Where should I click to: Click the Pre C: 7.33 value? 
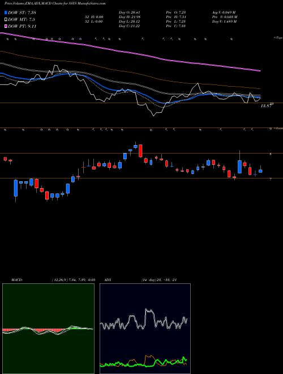click(x=177, y=26)
